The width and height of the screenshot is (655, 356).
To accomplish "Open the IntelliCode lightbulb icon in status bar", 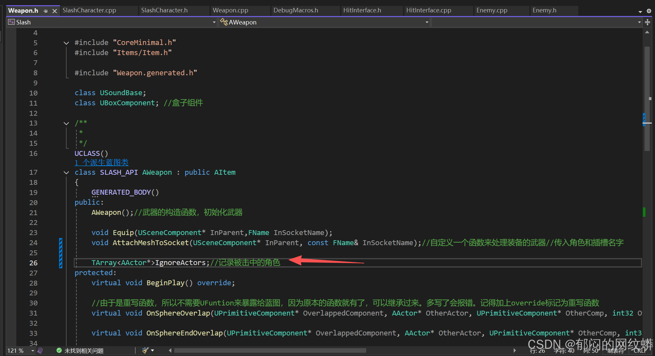I will 40,350.
